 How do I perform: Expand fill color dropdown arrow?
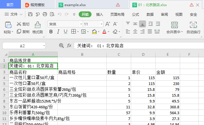(99, 32)
